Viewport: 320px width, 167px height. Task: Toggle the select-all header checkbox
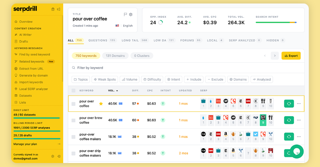[74, 91]
